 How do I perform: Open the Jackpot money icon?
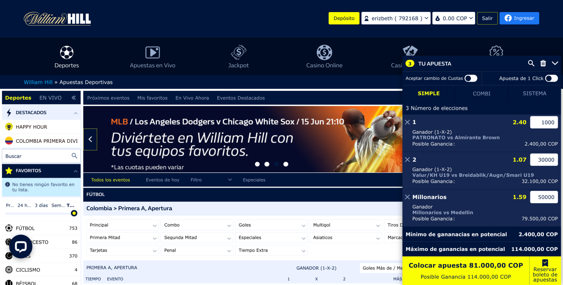click(x=239, y=52)
